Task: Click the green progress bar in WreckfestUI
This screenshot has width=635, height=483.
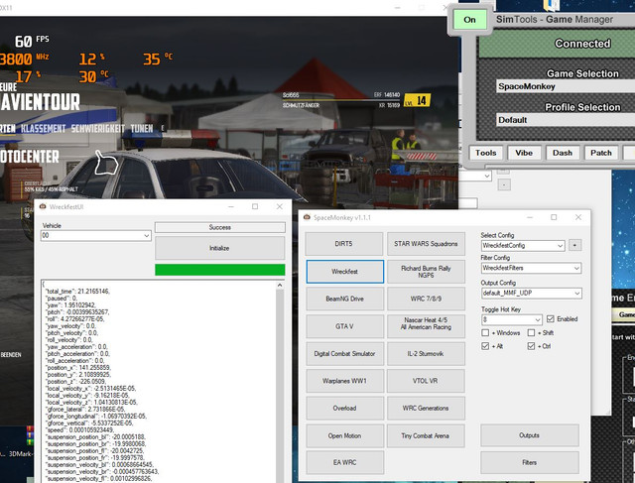Action: (x=220, y=270)
